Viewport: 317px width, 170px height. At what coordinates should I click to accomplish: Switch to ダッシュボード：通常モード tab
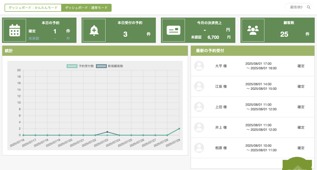(86, 8)
